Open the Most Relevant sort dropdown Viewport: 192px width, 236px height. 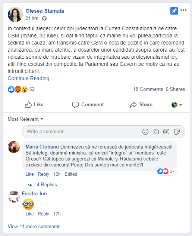(25, 119)
